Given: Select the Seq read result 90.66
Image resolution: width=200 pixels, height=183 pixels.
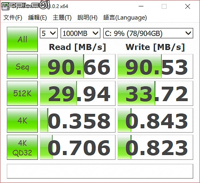Looking at the screenshot, I should tap(78, 66).
